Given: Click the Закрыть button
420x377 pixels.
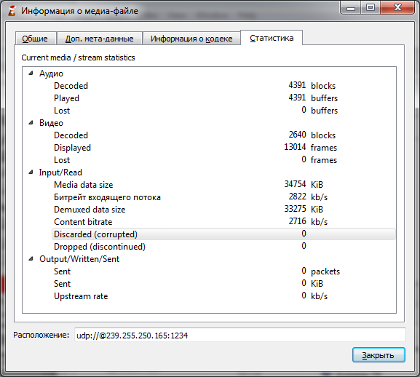Looking at the screenshot, I should 379,355.
